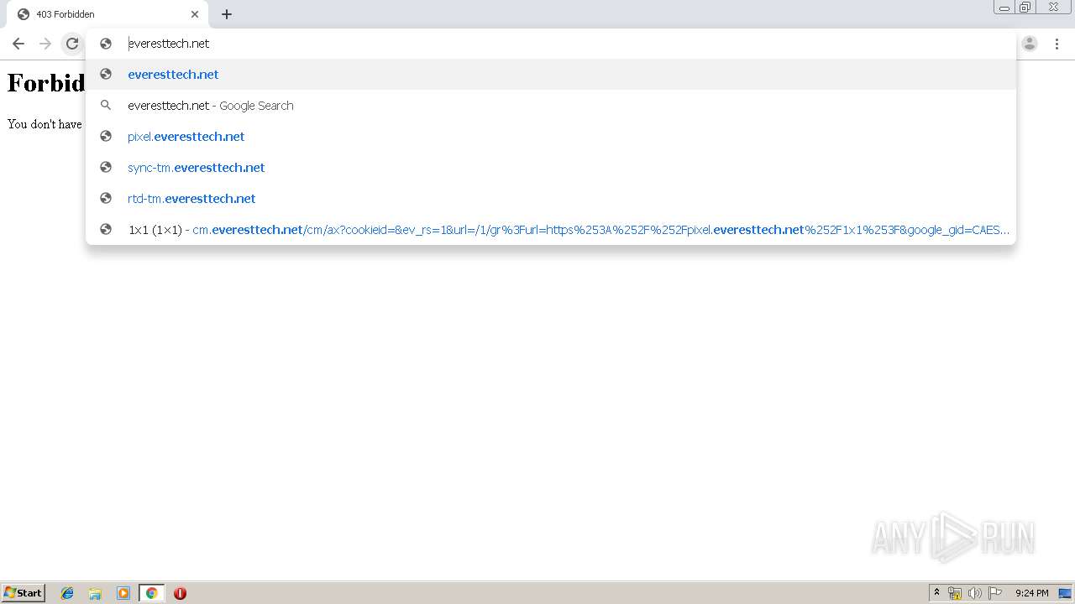The image size is (1075, 604).
Task: Click the volume speaker tray icon
Action: tap(975, 593)
